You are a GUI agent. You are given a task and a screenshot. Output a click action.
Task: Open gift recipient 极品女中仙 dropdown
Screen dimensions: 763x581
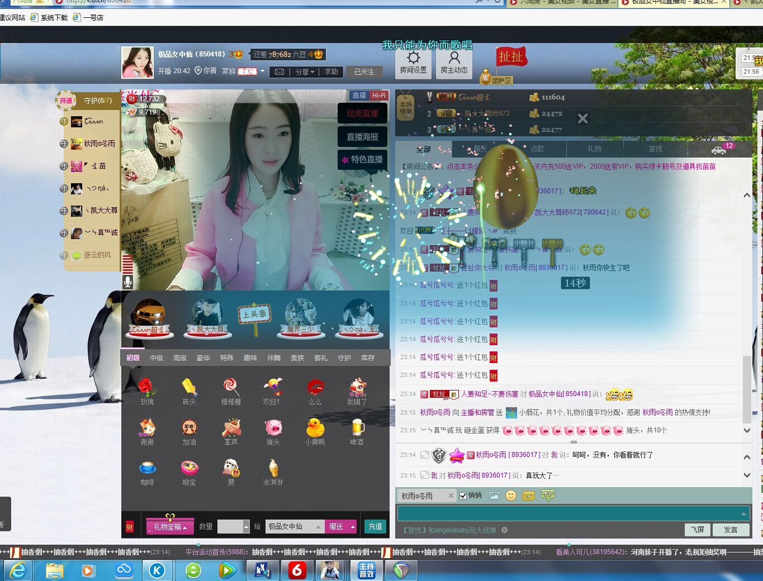coord(318,526)
